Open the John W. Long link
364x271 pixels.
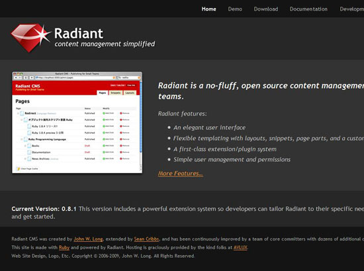(x=88, y=239)
